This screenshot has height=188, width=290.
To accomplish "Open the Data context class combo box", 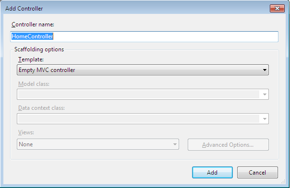I will (143, 118).
